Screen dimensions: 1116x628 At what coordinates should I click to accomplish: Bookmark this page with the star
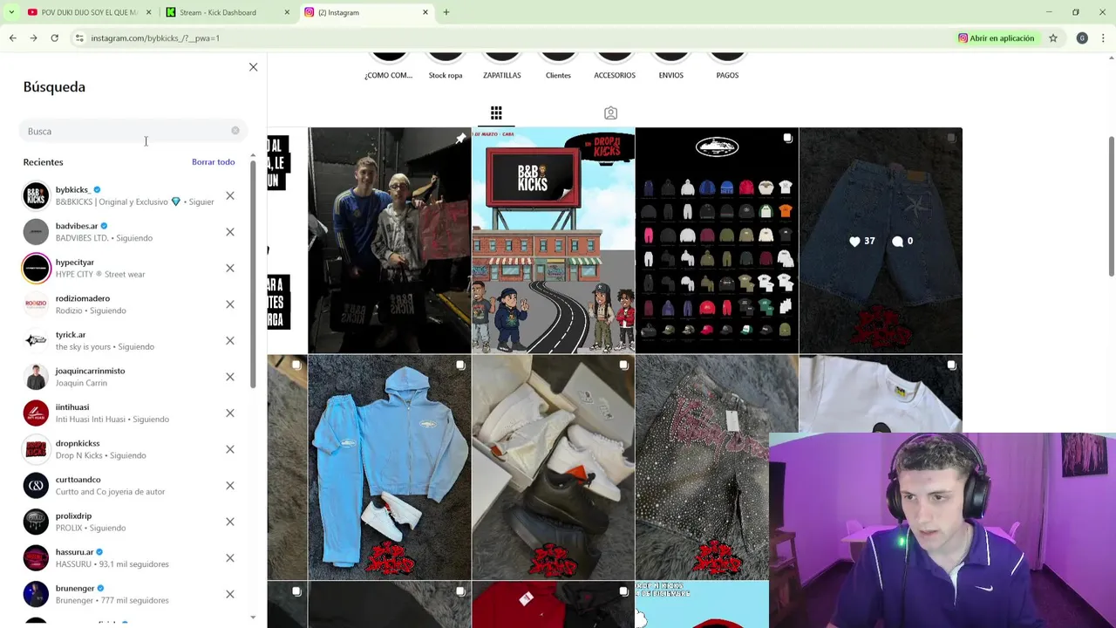[1053, 38]
